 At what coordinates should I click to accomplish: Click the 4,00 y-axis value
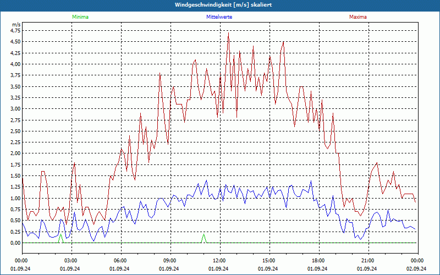pos(15,64)
